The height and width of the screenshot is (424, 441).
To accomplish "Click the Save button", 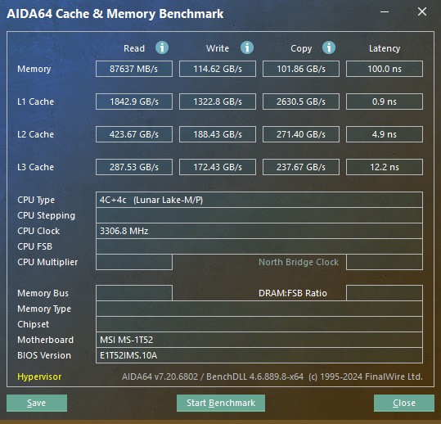I will (x=37, y=403).
